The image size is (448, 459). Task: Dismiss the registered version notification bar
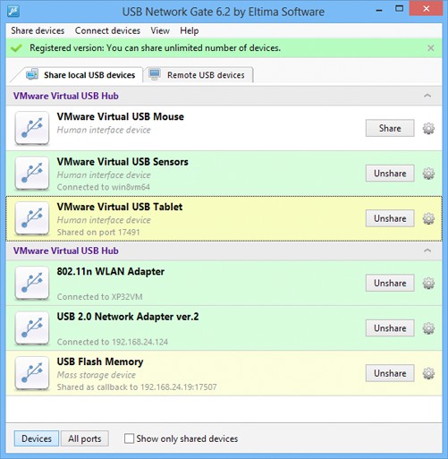pos(431,48)
